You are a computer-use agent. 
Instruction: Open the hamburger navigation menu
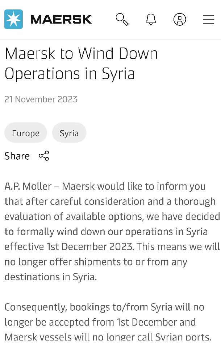pyautogui.click(x=208, y=19)
